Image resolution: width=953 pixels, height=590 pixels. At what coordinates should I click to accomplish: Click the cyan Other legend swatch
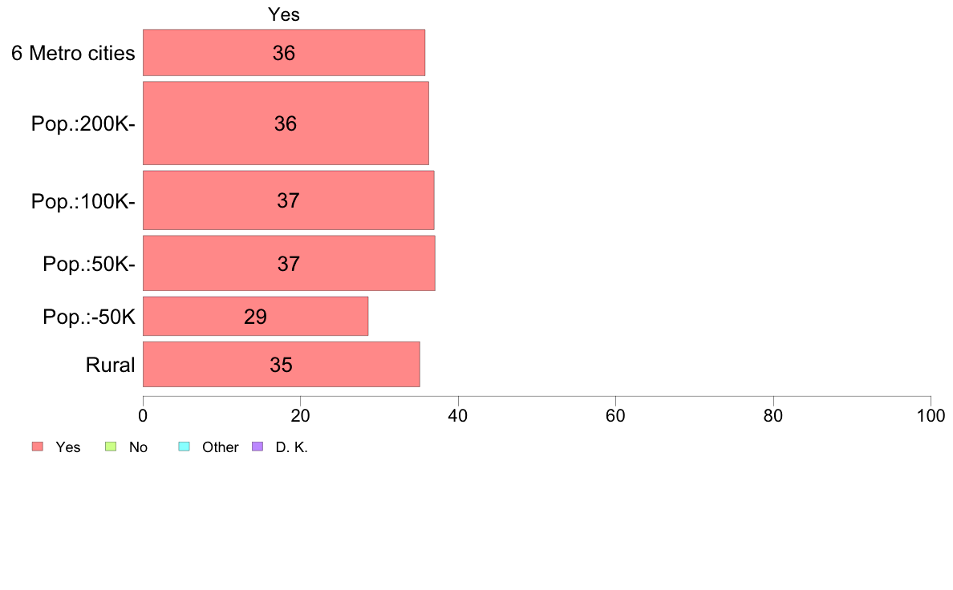click(x=185, y=447)
